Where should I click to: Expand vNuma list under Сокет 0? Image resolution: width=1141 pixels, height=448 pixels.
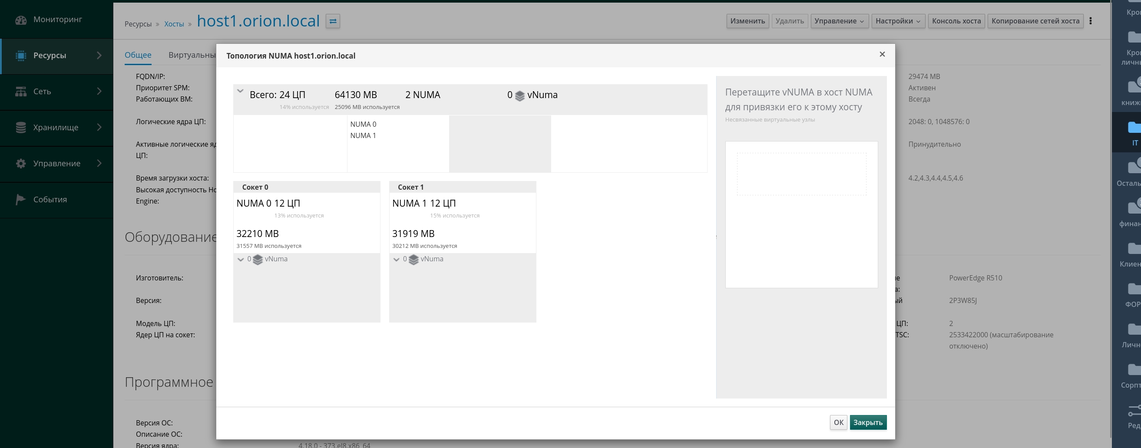click(x=241, y=260)
